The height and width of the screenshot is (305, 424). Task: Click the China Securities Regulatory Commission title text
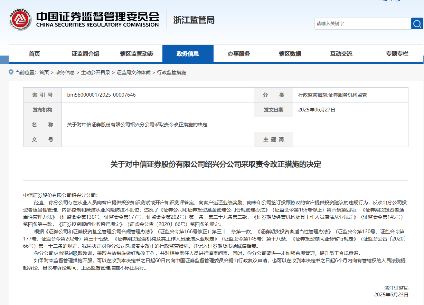tap(97, 20)
